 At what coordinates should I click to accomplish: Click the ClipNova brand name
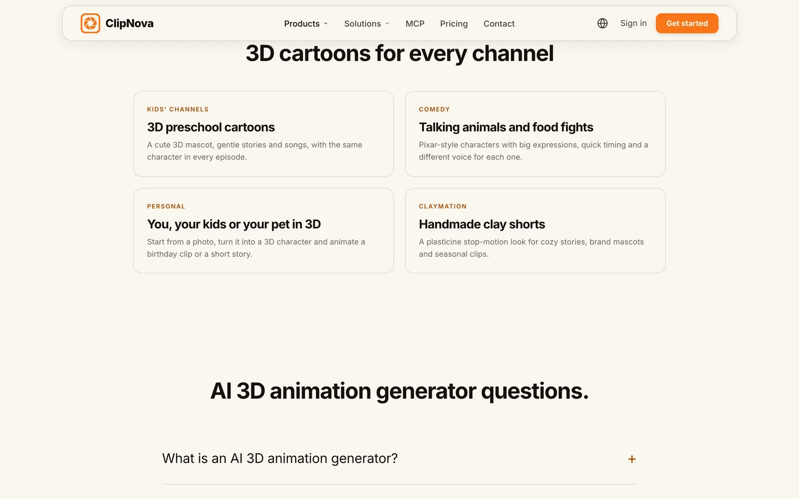129,23
